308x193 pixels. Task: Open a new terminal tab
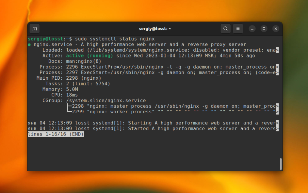[34, 29]
